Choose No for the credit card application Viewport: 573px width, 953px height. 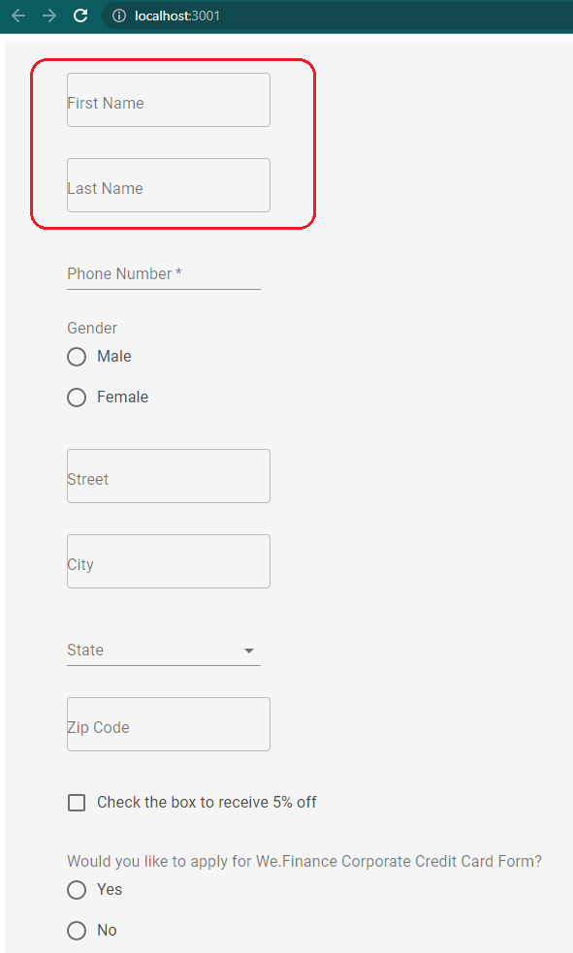pos(77,931)
